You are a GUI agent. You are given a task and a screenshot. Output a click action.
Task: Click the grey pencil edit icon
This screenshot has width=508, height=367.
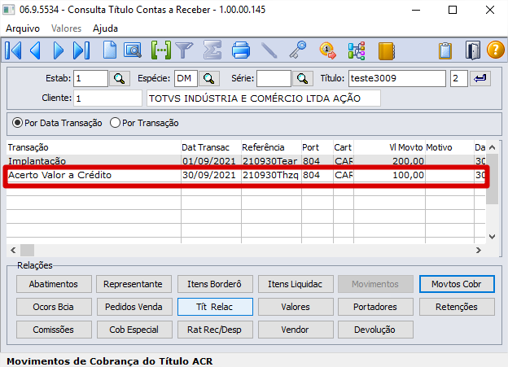pyautogui.click(x=269, y=50)
